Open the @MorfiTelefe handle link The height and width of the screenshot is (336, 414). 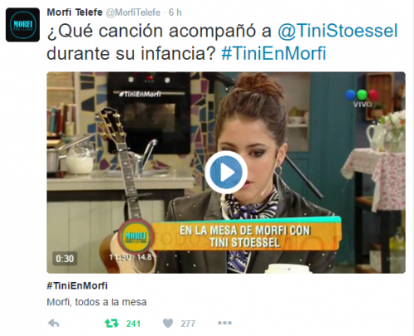pos(133,12)
